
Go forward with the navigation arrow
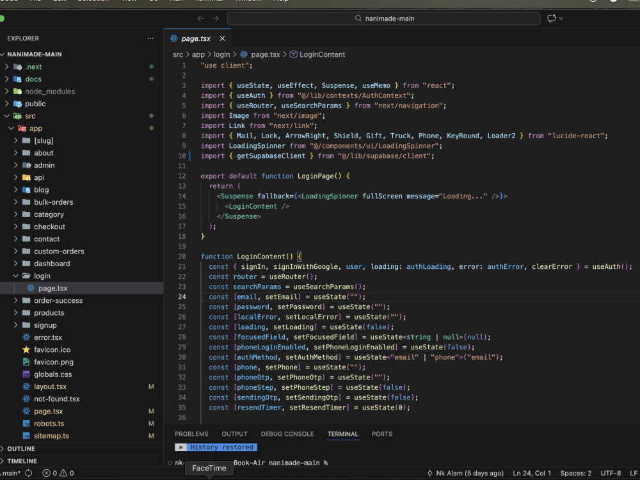point(215,19)
